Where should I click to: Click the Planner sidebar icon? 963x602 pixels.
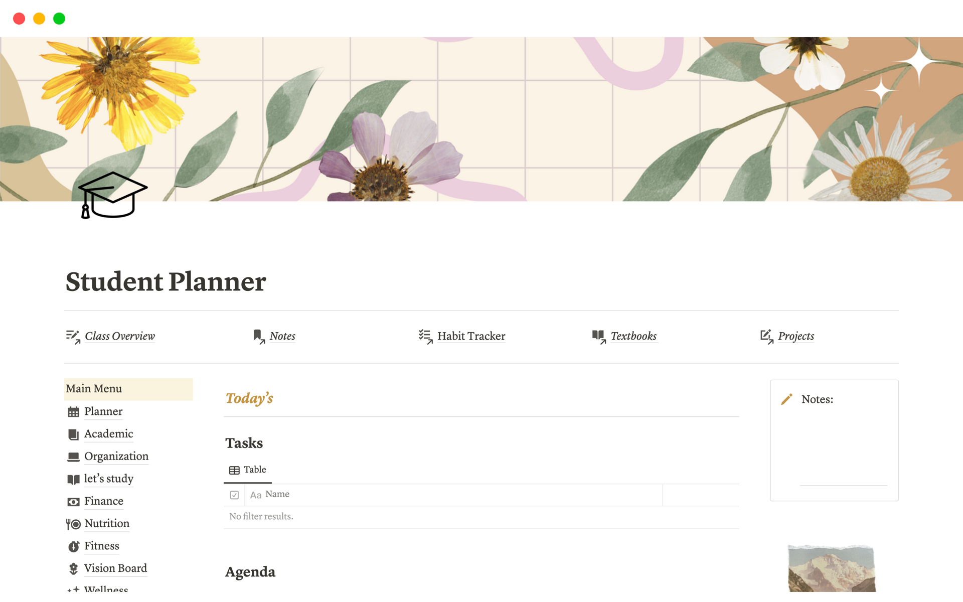(74, 411)
